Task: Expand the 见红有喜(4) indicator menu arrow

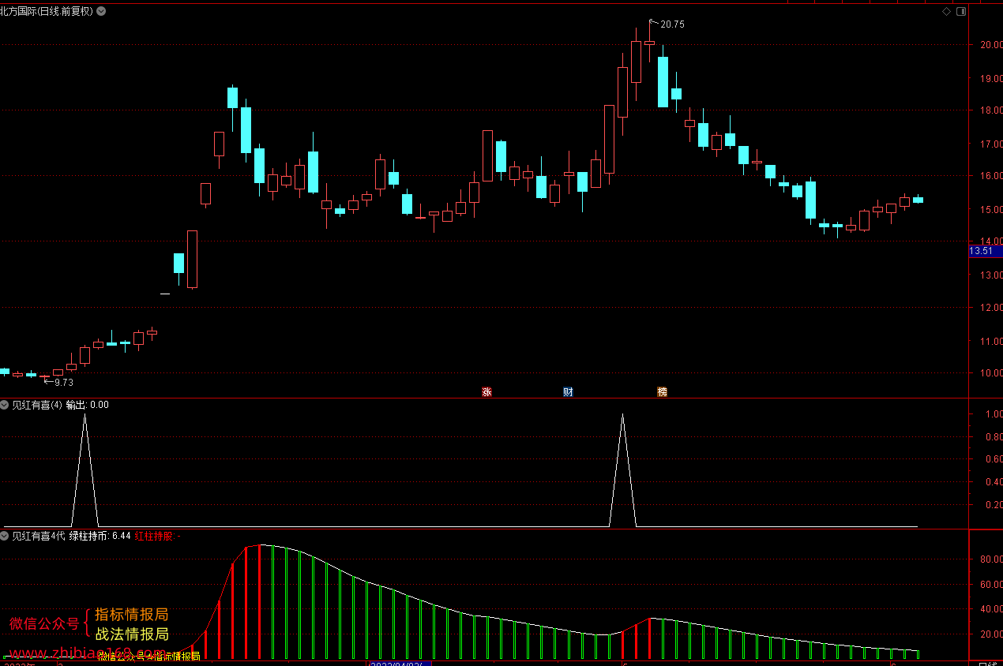Action: (5, 405)
